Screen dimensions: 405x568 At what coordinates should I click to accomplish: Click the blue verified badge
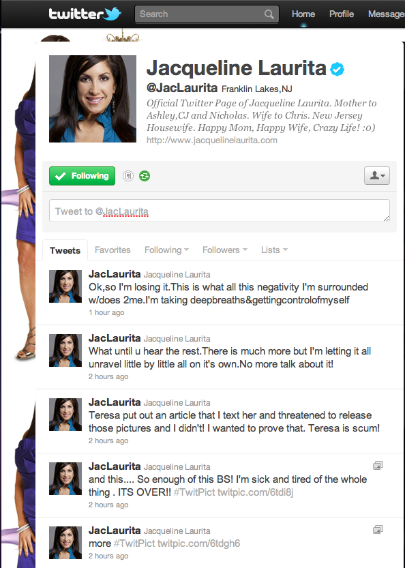(337, 69)
